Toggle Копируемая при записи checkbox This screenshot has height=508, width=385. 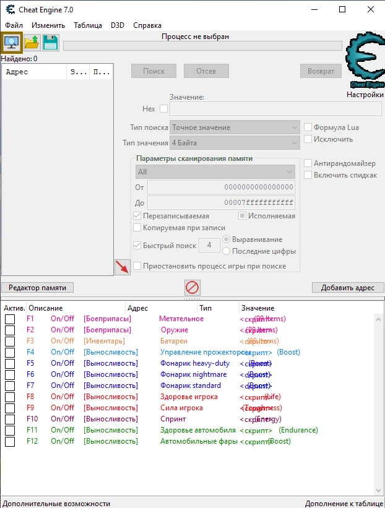137,228
